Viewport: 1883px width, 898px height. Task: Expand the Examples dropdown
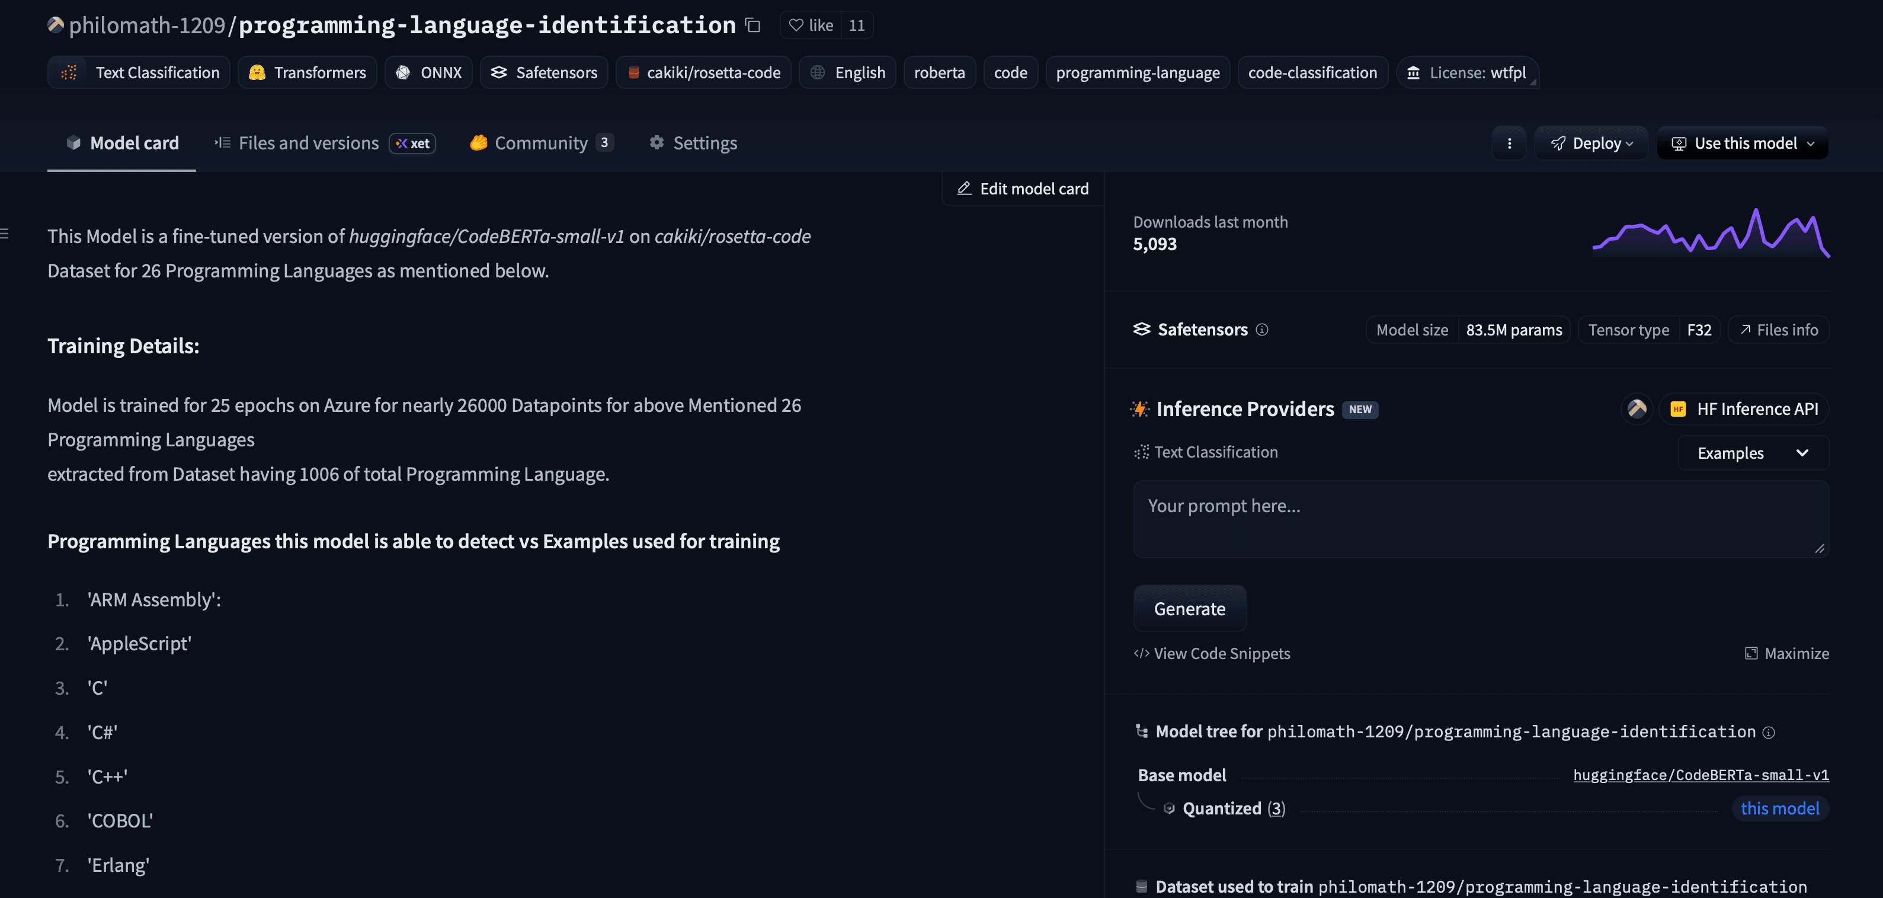click(1753, 453)
